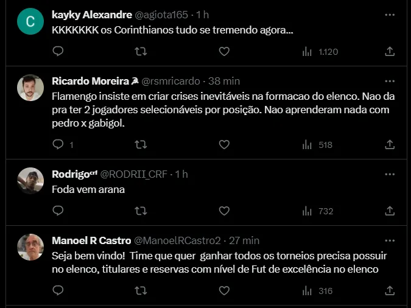This screenshot has height=308, width=411.
Task: Like kayky Alexandre's tweet
Action: (x=224, y=52)
